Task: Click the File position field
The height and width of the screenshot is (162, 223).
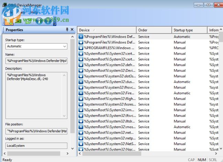Action: tap(36, 131)
